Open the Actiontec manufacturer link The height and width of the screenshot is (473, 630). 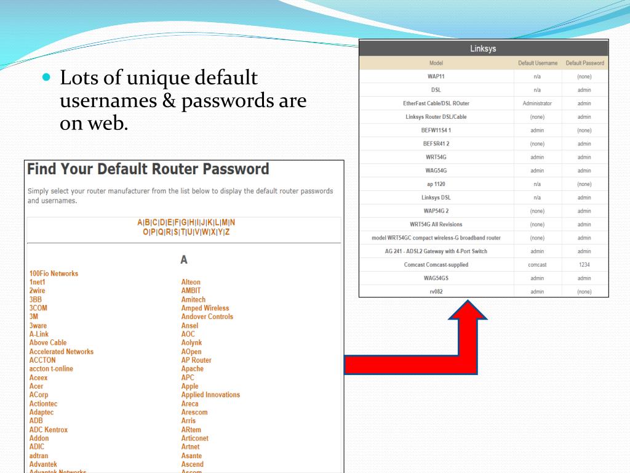coord(44,404)
